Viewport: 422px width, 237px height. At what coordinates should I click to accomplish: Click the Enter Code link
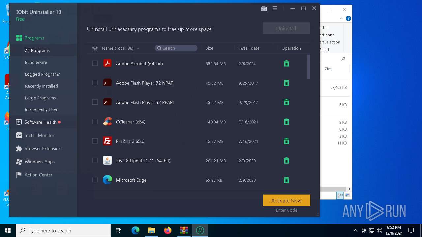pyautogui.click(x=286, y=210)
